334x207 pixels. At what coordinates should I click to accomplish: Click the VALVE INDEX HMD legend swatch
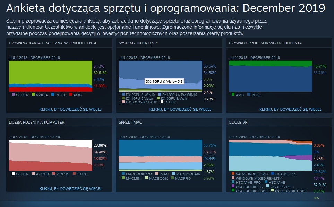(233, 173)
